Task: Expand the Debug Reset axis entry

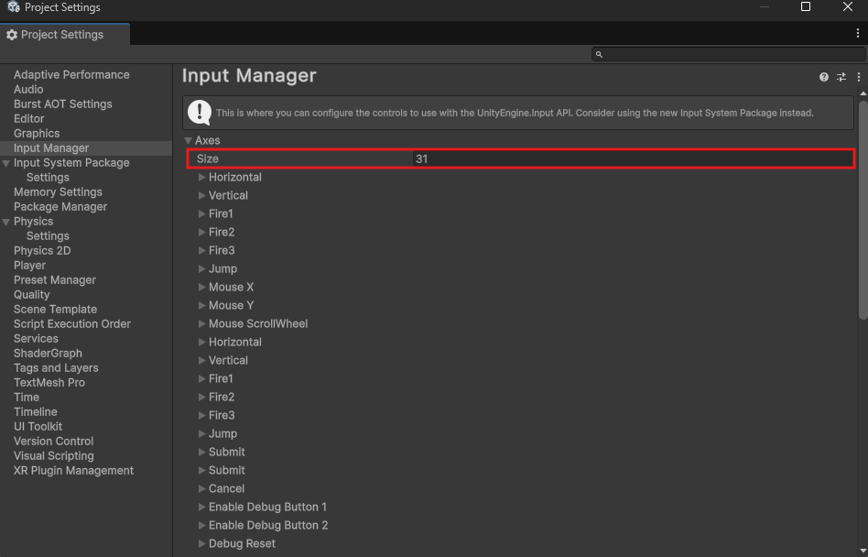Action: click(x=202, y=543)
